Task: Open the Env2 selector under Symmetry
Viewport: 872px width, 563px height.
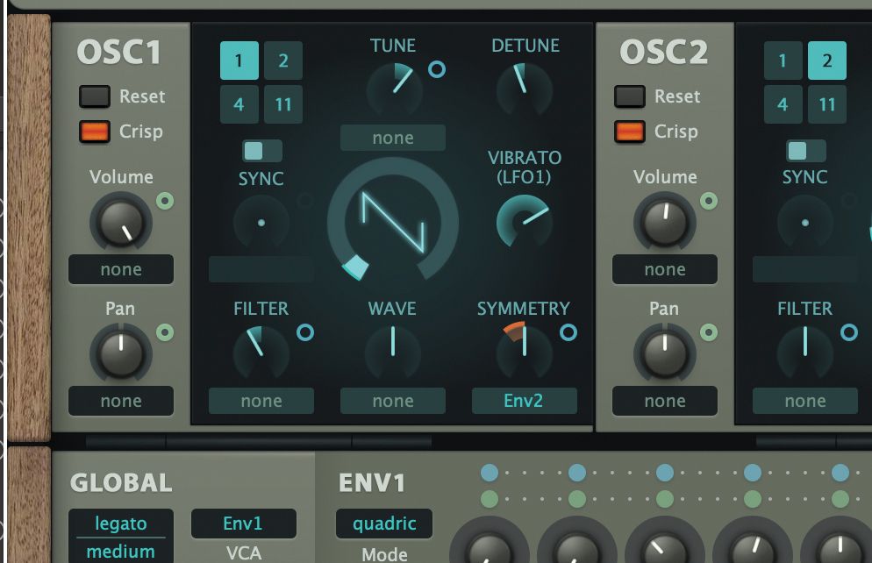Action: tap(525, 400)
